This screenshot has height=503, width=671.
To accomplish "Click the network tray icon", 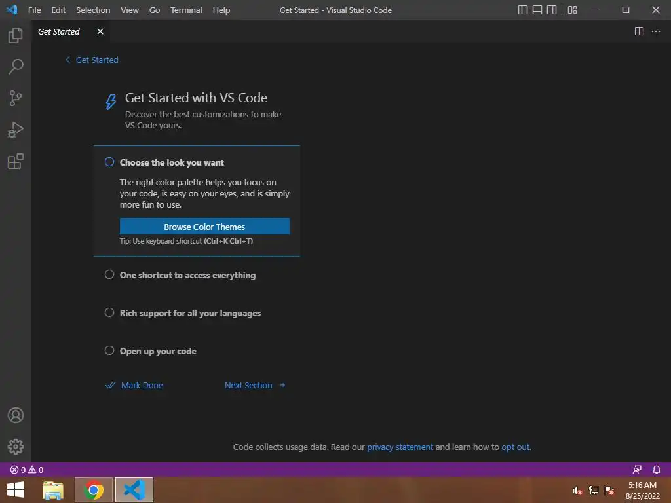I will pos(594,491).
